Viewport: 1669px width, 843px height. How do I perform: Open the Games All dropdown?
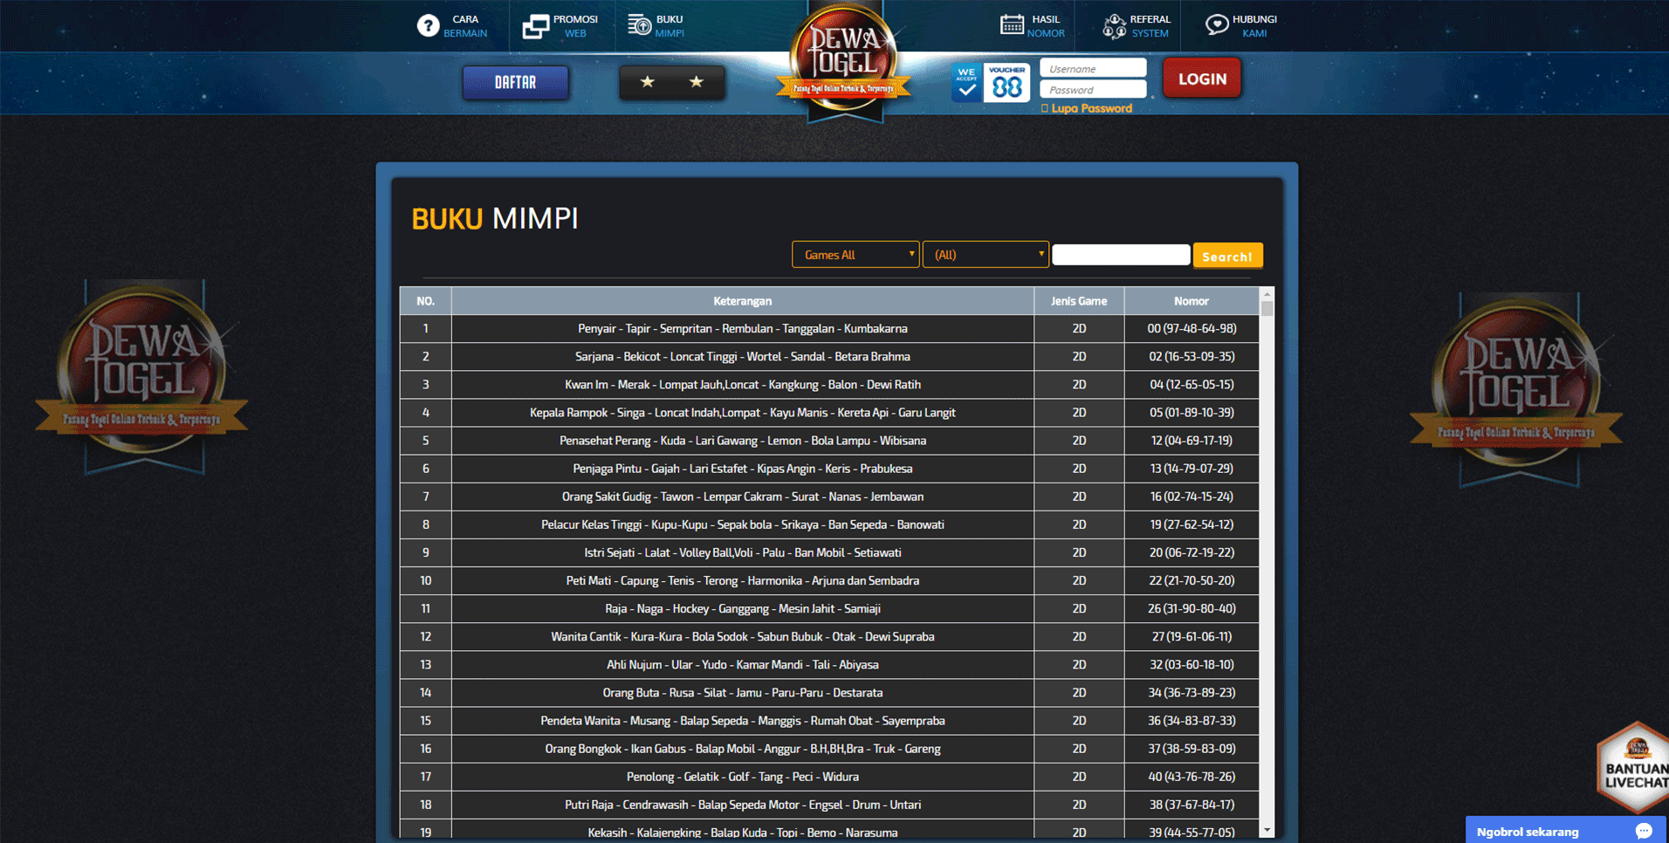(854, 254)
